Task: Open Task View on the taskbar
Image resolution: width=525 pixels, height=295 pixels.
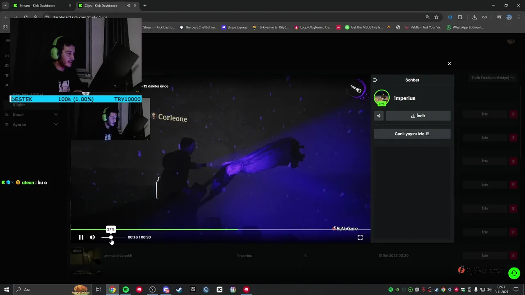Action: click(x=98, y=290)
